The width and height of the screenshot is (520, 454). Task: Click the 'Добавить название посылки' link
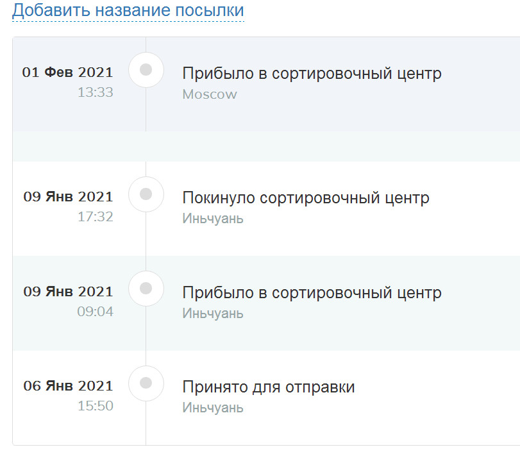tap(128, 11)
